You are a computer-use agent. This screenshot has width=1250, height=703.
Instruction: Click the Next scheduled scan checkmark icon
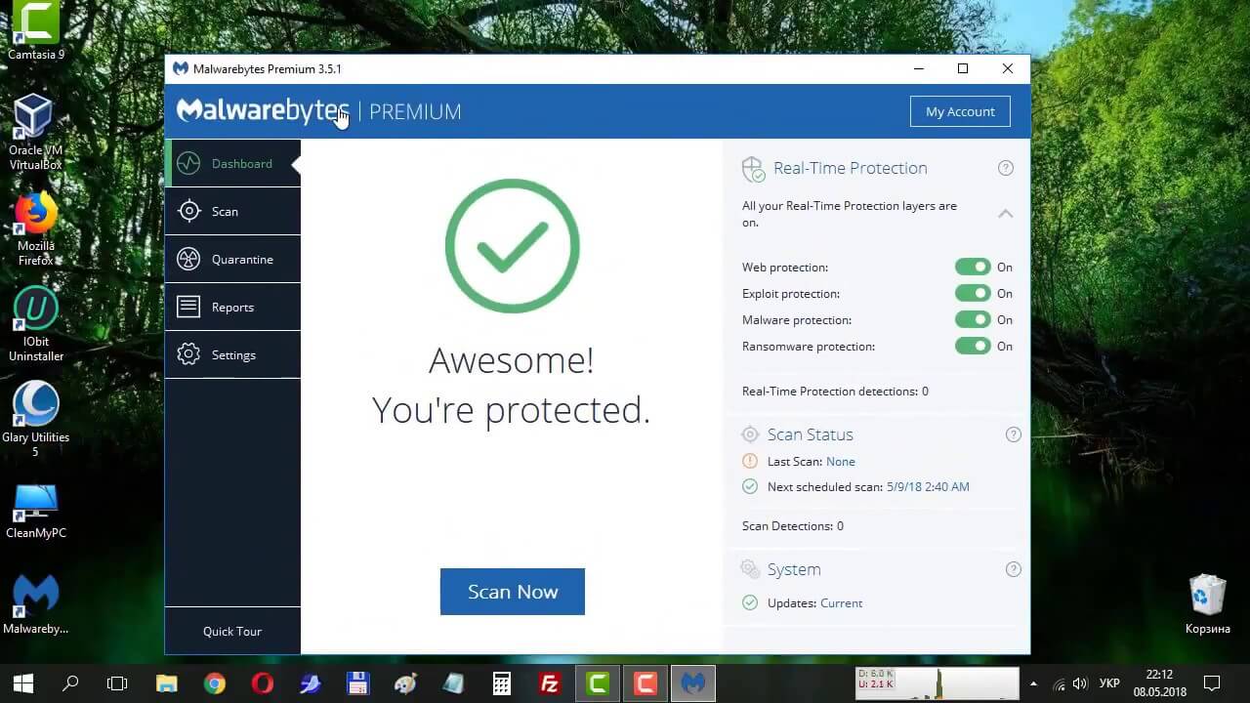pos(750,486)
